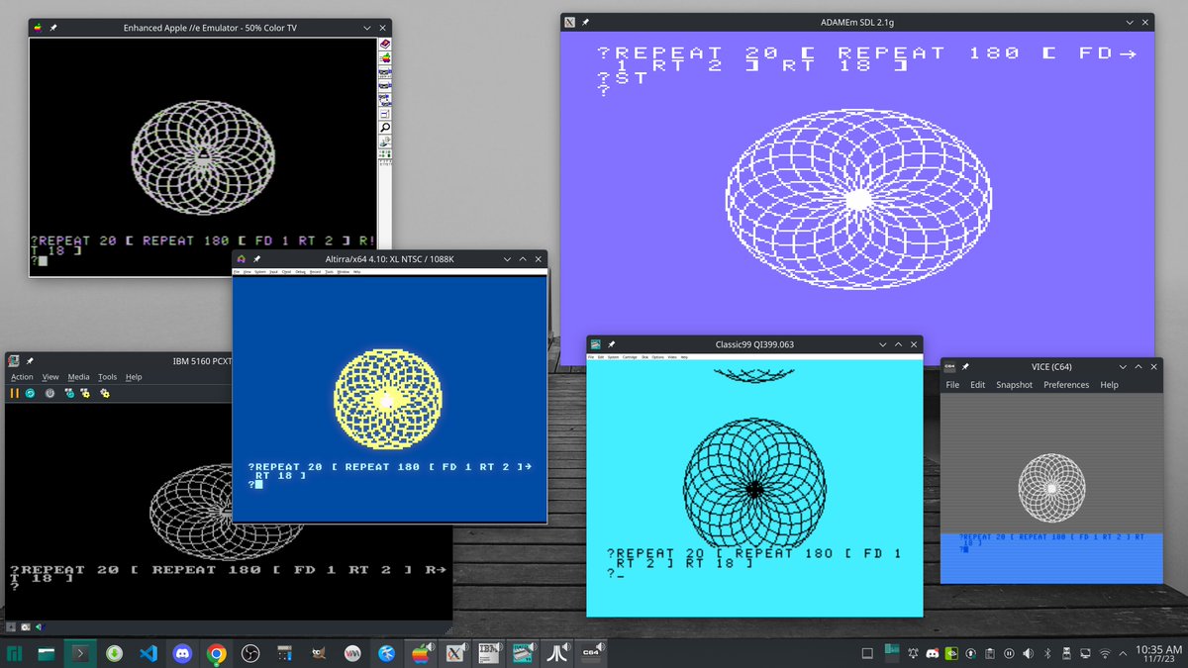Viewport: 1188px width, 668px height.
Task: Toggle media pause icon in system tray
Action: pos(1009,653)
